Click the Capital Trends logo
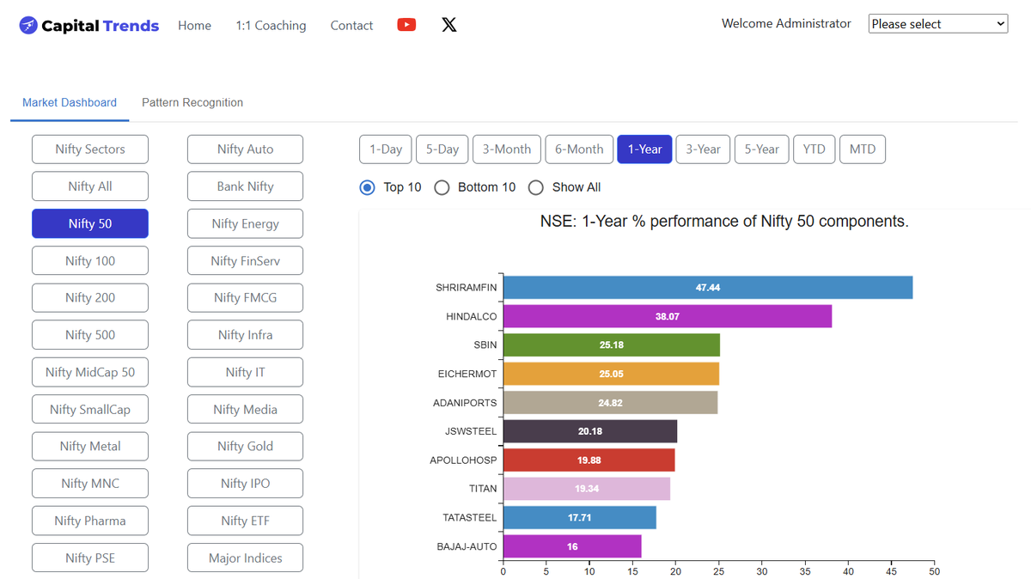The height and width of the screenshot is (579, 1031). [88, 26]
